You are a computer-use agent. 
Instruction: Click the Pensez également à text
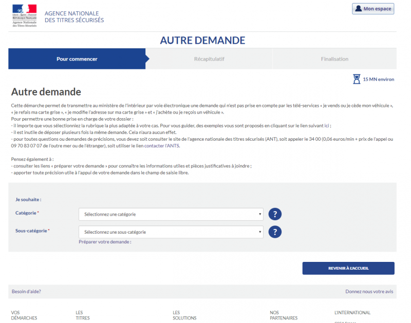(32, 159)
